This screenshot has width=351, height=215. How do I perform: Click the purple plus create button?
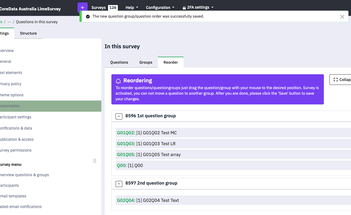(82, 8)
